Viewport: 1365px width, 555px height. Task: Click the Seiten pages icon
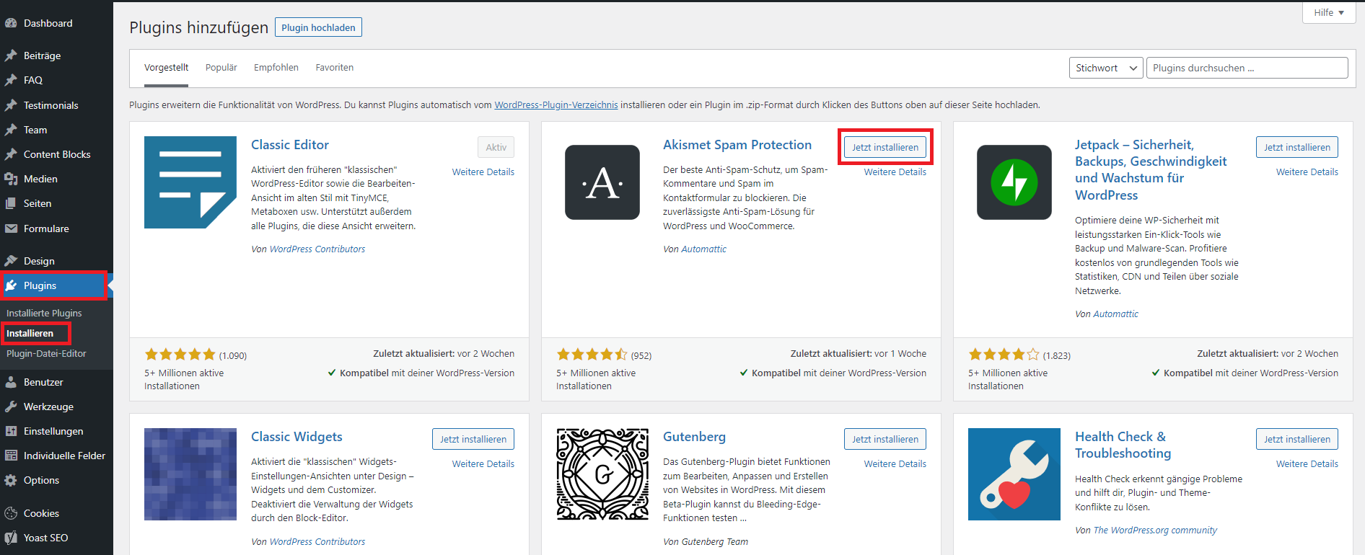coord(11,203)
